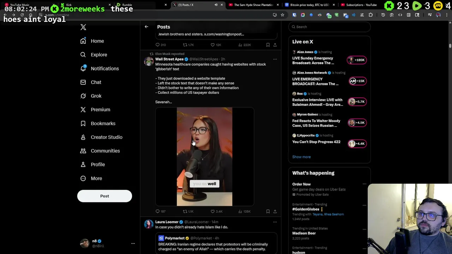This screenshot has width=452, height=254.
Task: Click the Post button
Action: coord(105,196)
